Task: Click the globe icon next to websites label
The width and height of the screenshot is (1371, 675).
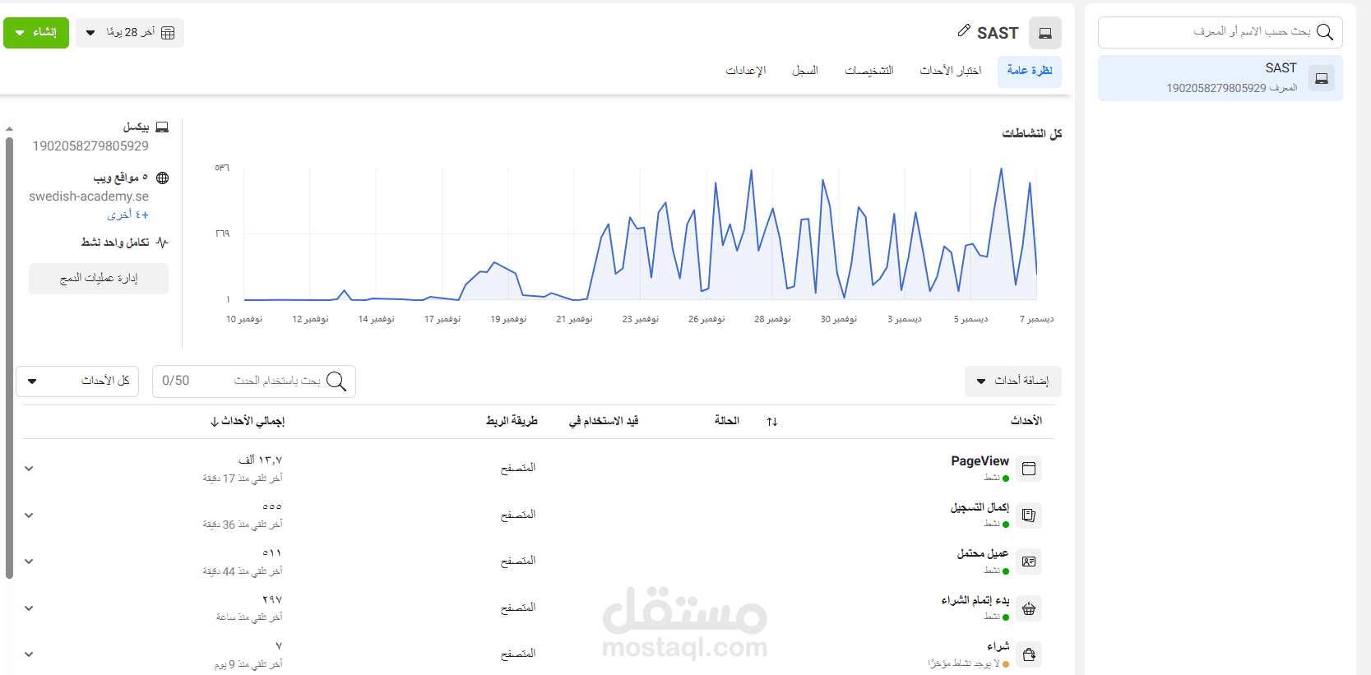Action: [163, 178]
